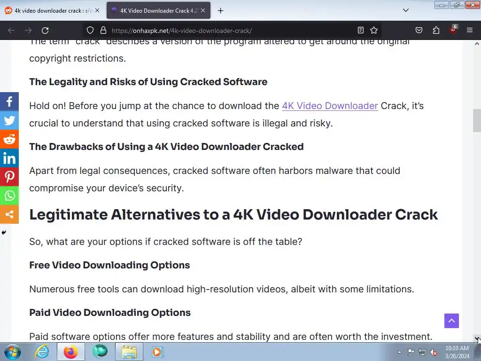Click scrollbar down arrow
The width and height of the screenshot is (481, 361).
tap(477, 338)
